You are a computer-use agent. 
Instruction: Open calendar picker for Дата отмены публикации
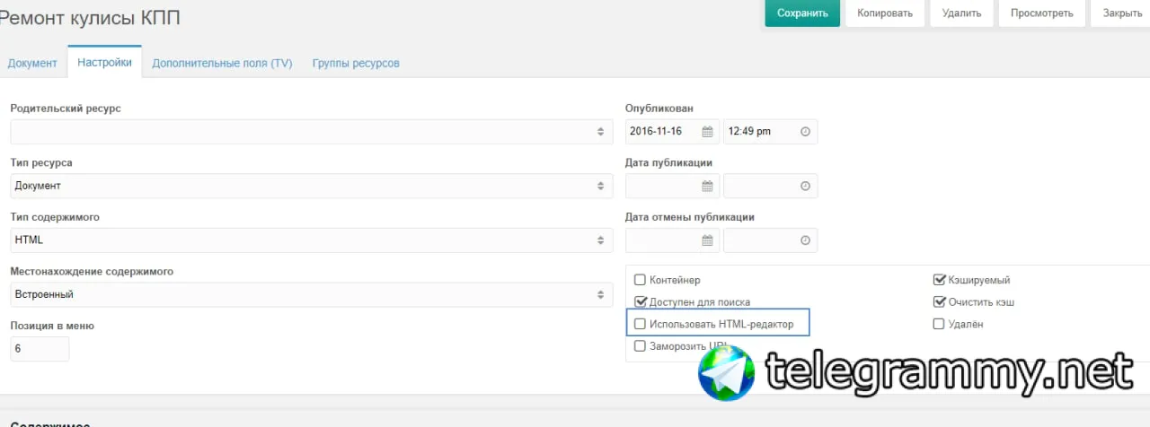click(x=707, y=240)
